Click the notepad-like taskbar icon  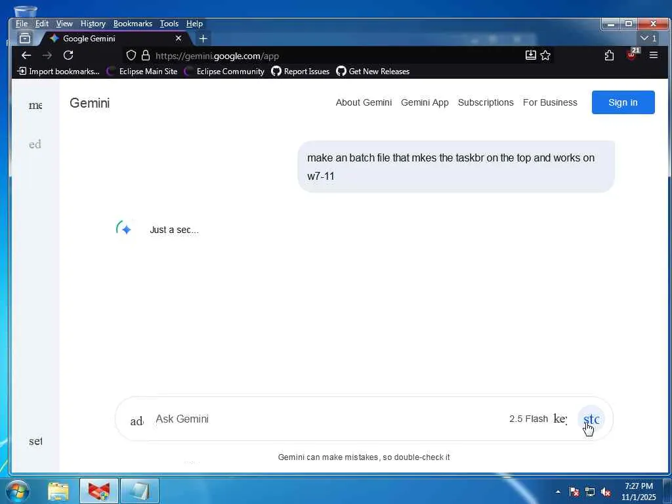pos(140,491)
